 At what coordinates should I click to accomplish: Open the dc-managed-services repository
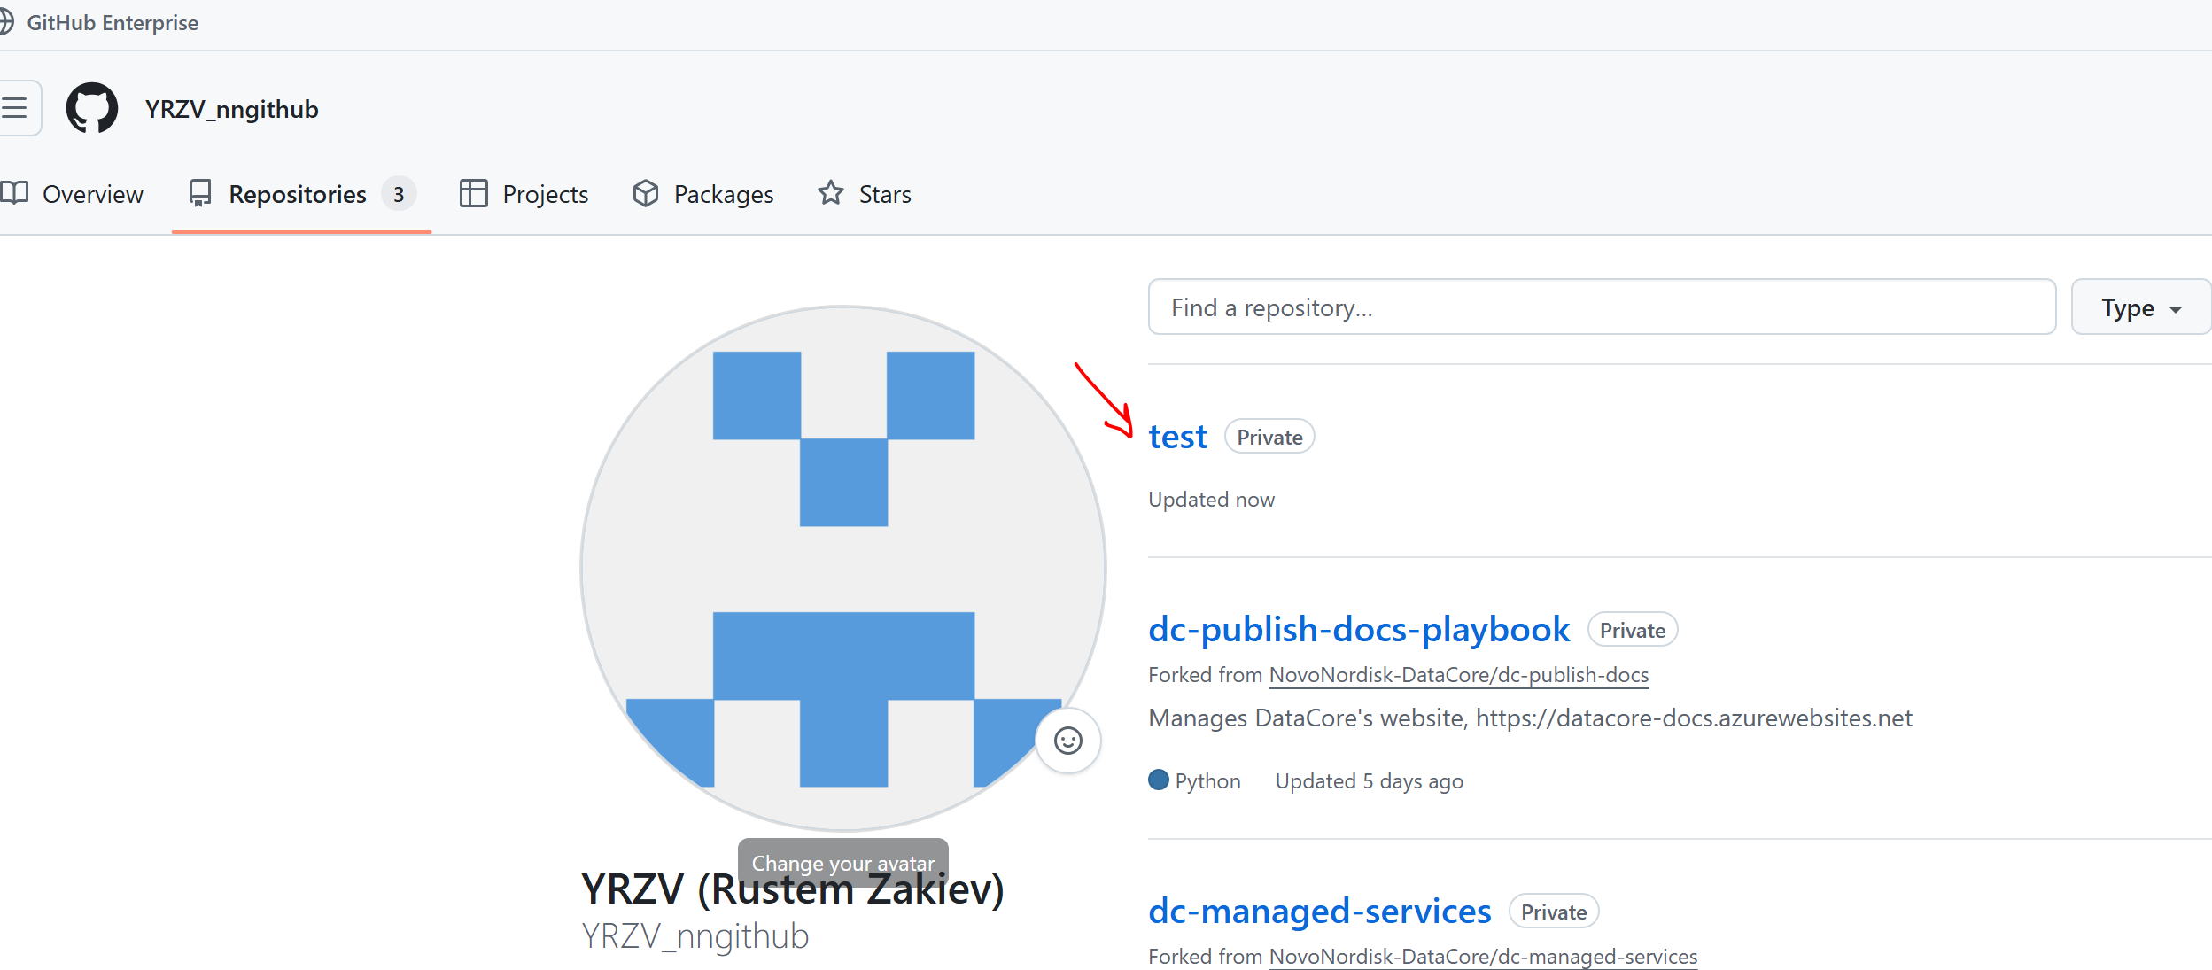coord(1320,911)
